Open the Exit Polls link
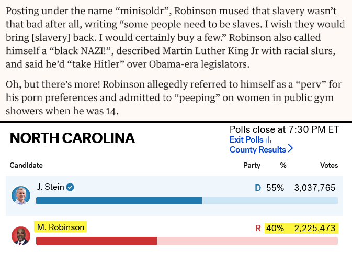 pos(246,140)
